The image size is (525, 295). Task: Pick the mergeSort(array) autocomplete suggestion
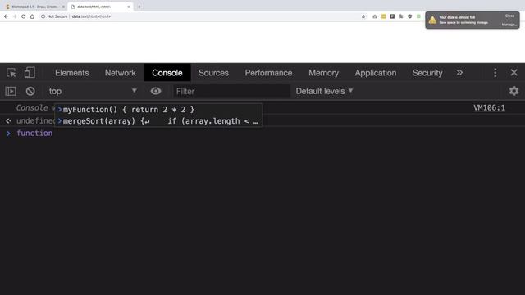click(x=158, y=121)
